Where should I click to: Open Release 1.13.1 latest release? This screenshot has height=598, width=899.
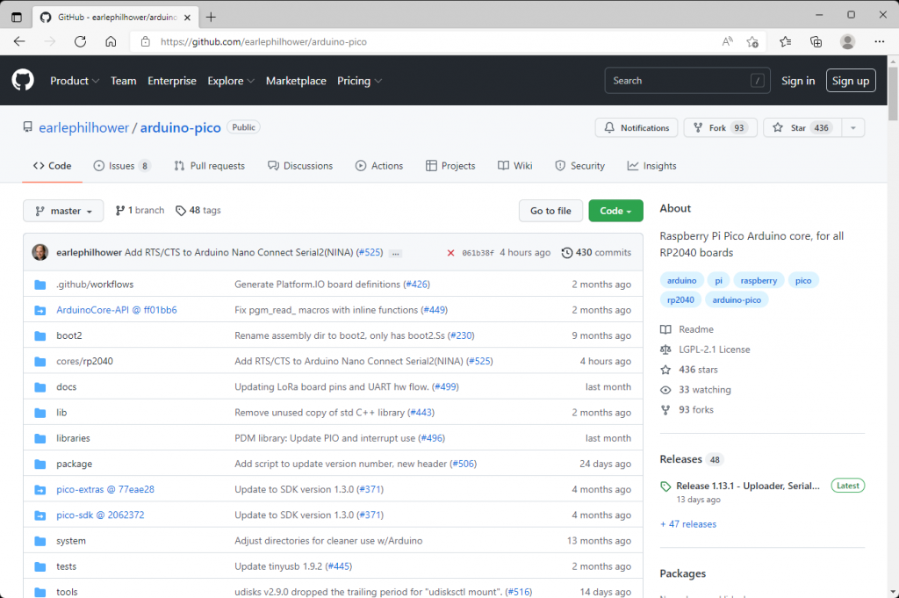point(748,486)
